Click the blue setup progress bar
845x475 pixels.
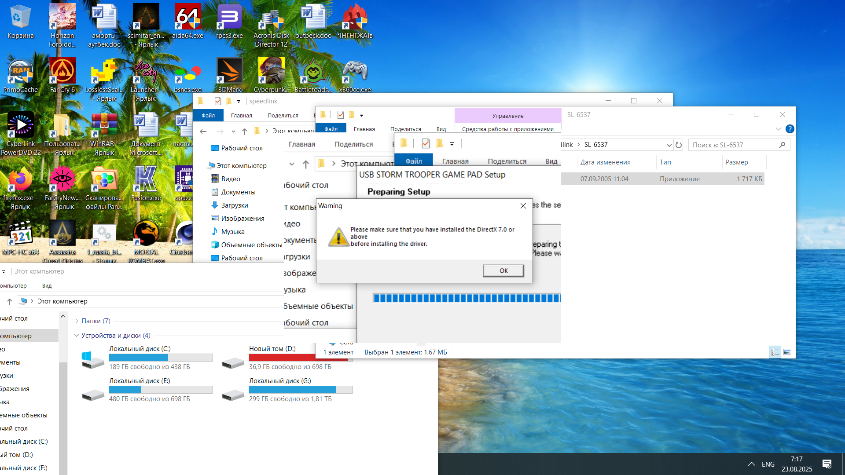coord(467,298)
